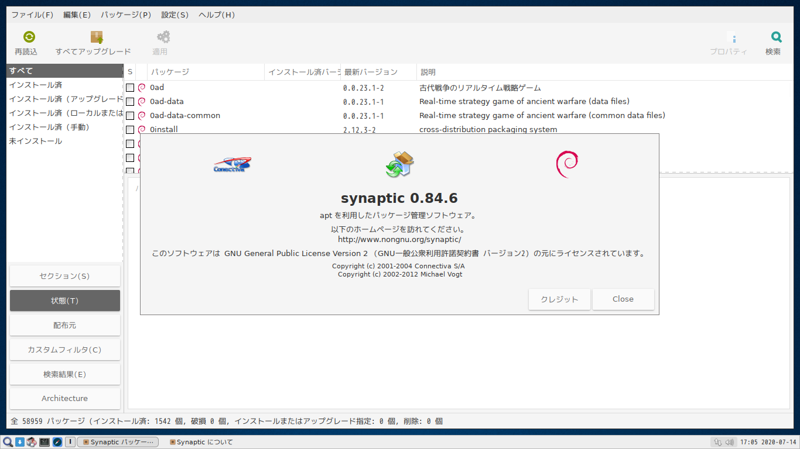Click the セクション(S) filter button
The height and width of the screenshot is (449, 800).
(x=65, y=276)
